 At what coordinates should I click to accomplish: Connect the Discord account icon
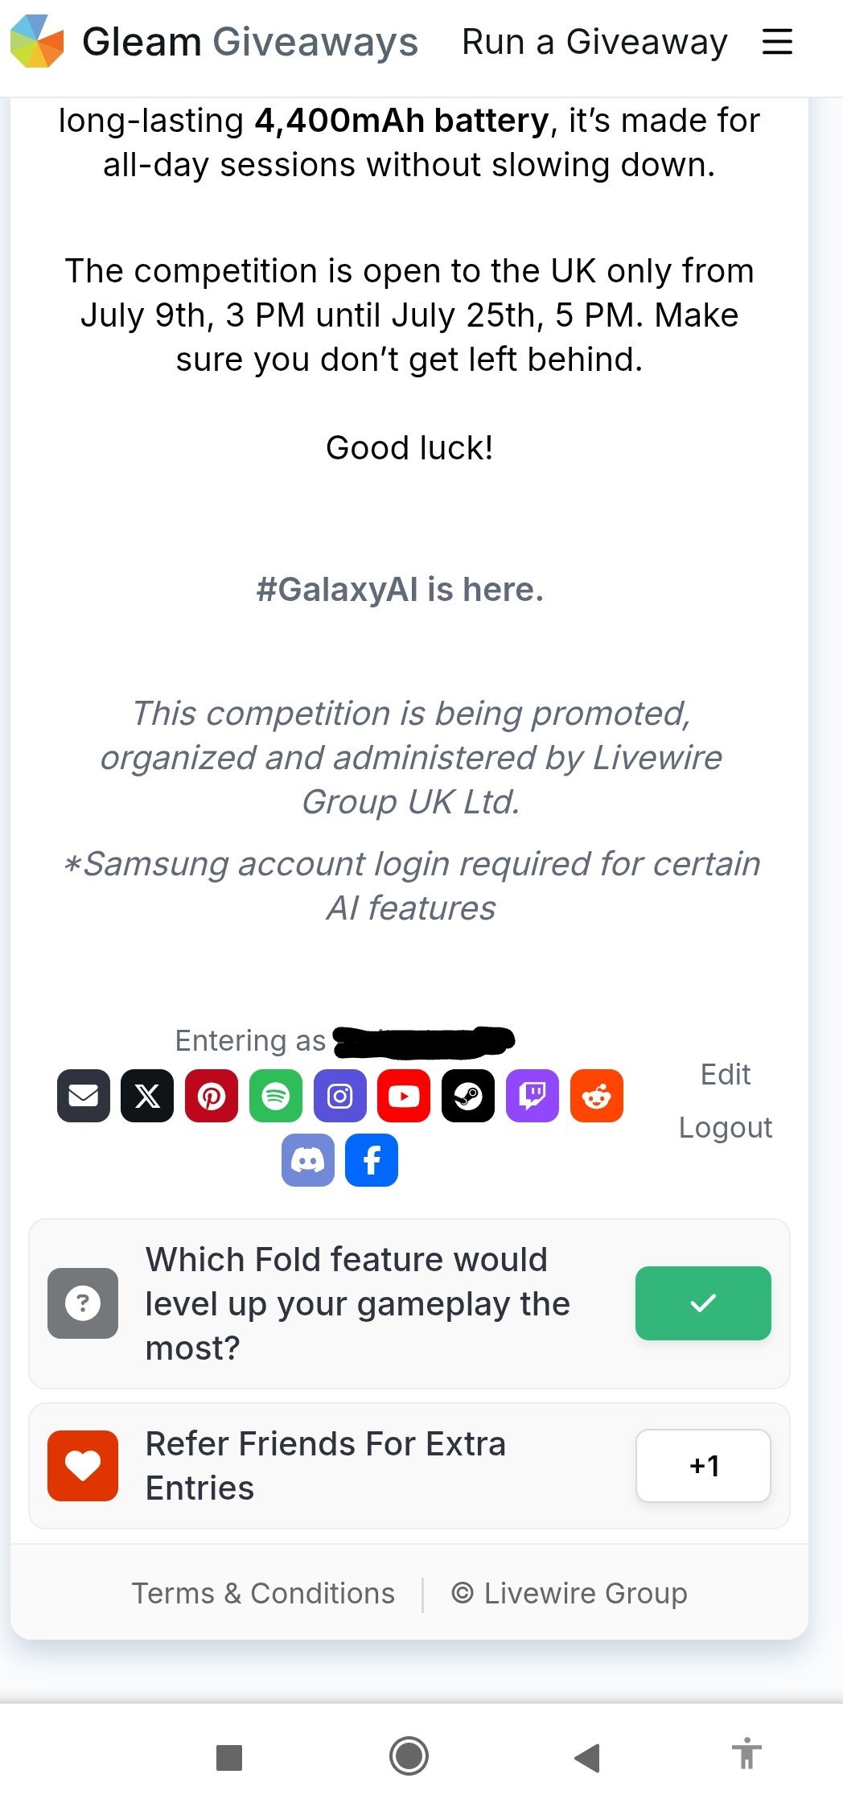pos(308,1160)
